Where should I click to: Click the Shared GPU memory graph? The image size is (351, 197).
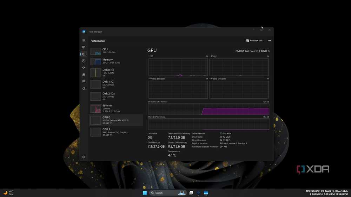point(208,124)
